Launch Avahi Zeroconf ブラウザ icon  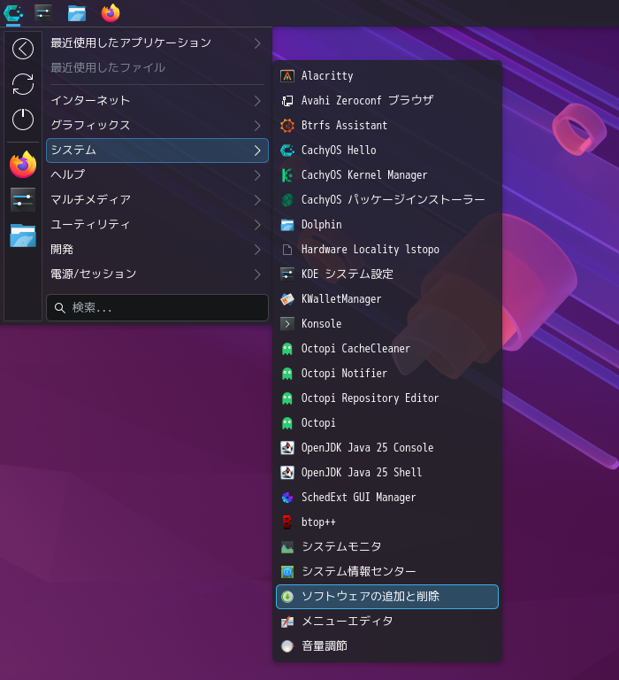pos(287,101)
